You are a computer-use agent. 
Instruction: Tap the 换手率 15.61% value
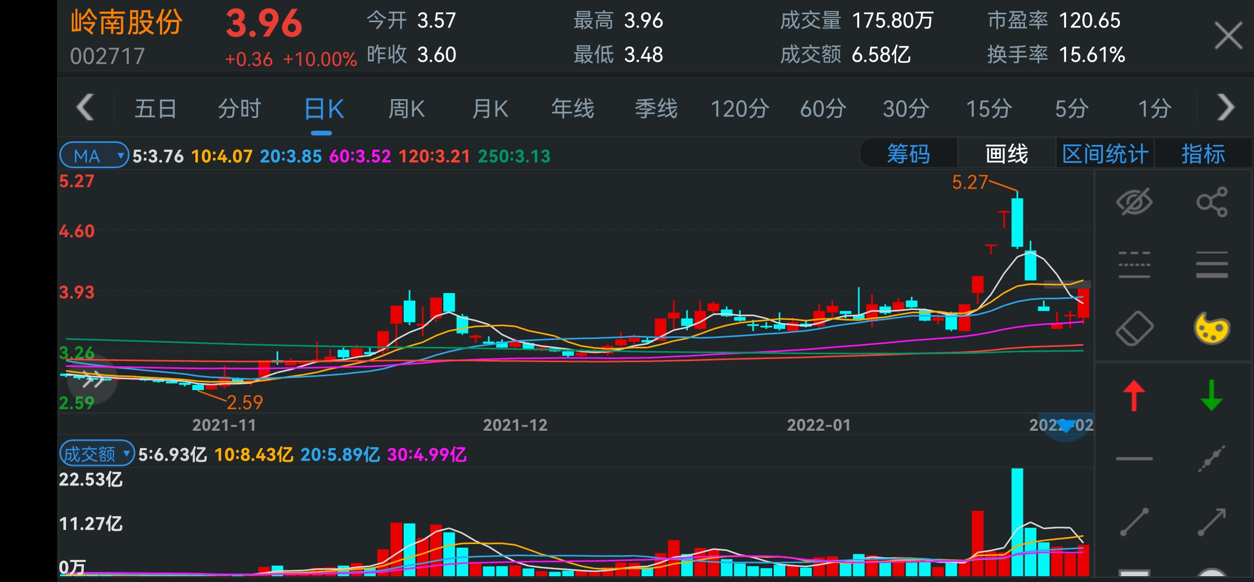point(1056,55)
